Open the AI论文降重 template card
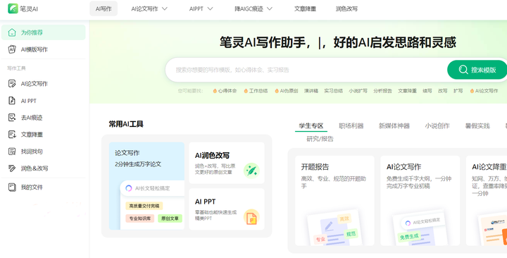Viewport: 507px width, 258px height. (x=487, y=200)
